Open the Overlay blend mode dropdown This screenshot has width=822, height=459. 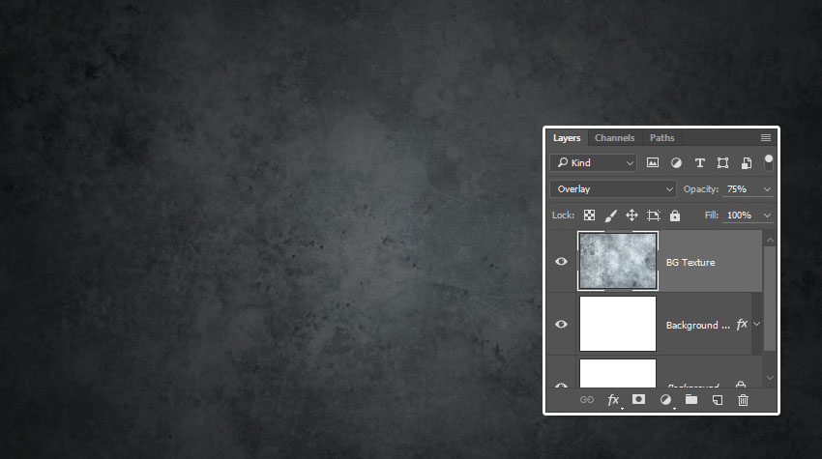click(x=613, y=189)
